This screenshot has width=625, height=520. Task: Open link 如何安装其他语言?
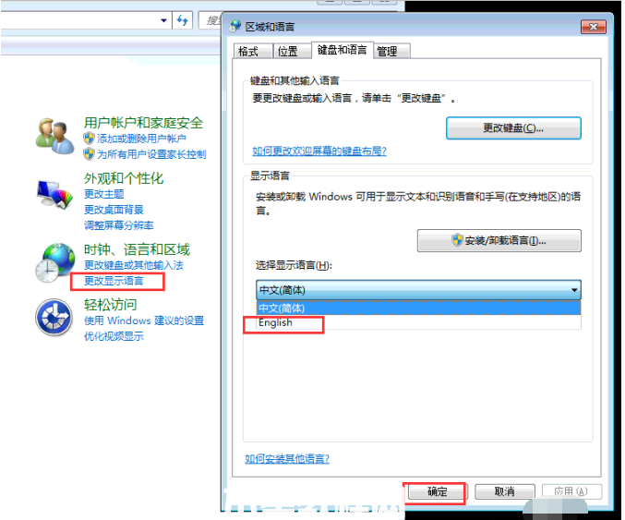point(287,459)
